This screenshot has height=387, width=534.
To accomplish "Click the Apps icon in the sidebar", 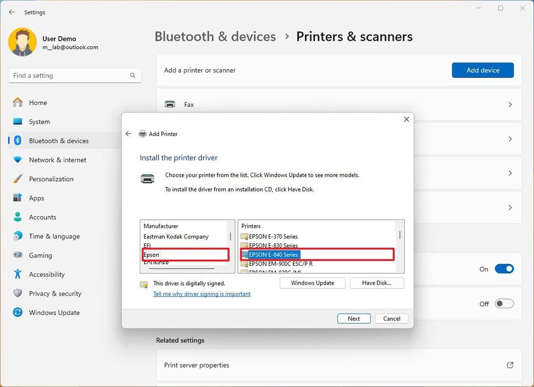I will (17, 198).
